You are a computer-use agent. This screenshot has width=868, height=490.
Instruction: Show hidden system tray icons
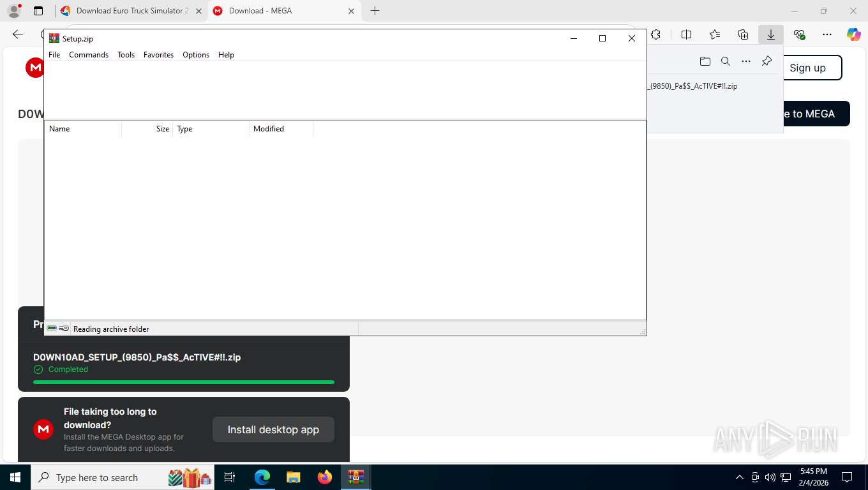coord(740,477)
